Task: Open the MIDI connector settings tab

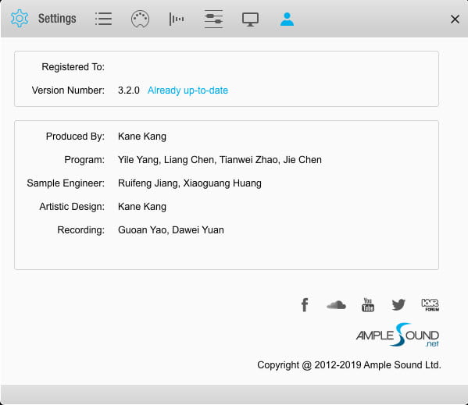Action: point(140,19)
